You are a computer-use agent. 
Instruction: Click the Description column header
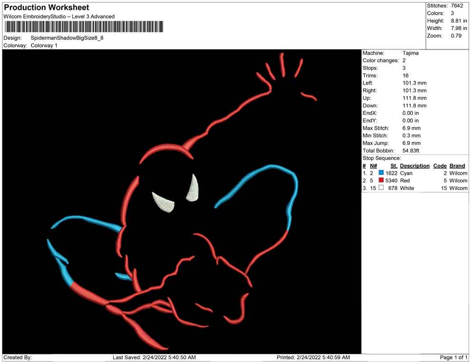[x=414, y=166]
